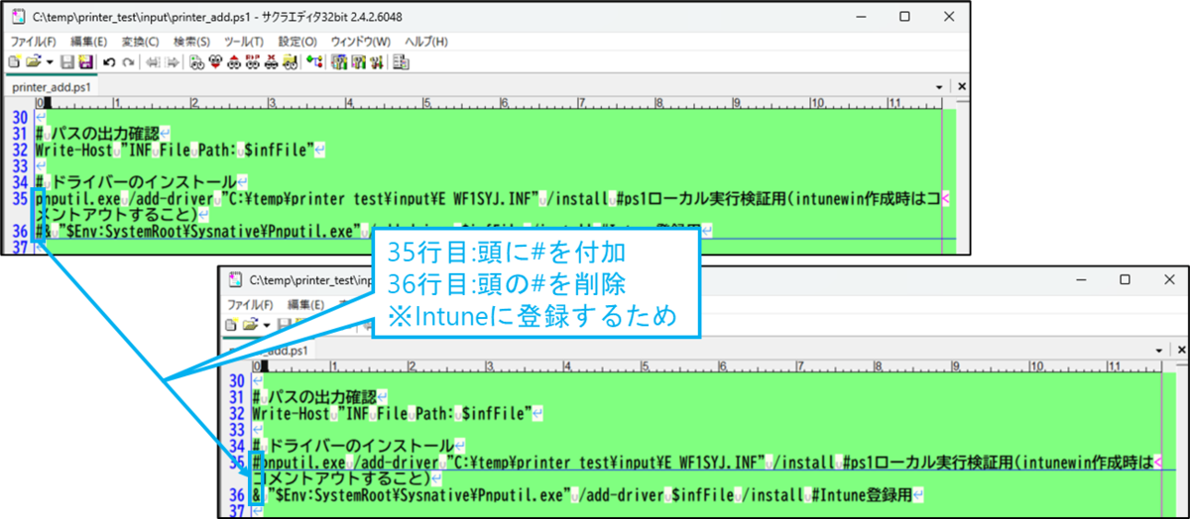The height and width of the screenshot is (519, 1190).
Task: Open 変換(C) menu
Action: point(140,42)
